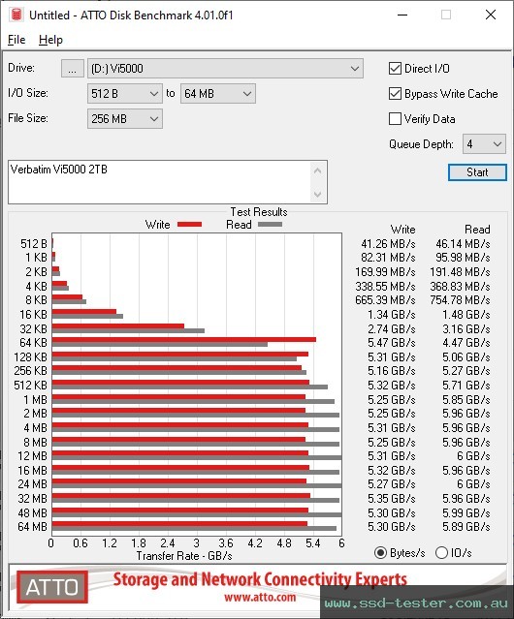
Task: Click the description box scroll up arrow
Action: coord(318,170)
